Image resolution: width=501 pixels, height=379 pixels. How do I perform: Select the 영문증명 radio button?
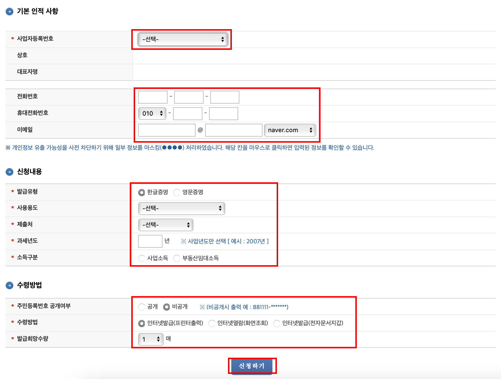click(x=177, y=193)
